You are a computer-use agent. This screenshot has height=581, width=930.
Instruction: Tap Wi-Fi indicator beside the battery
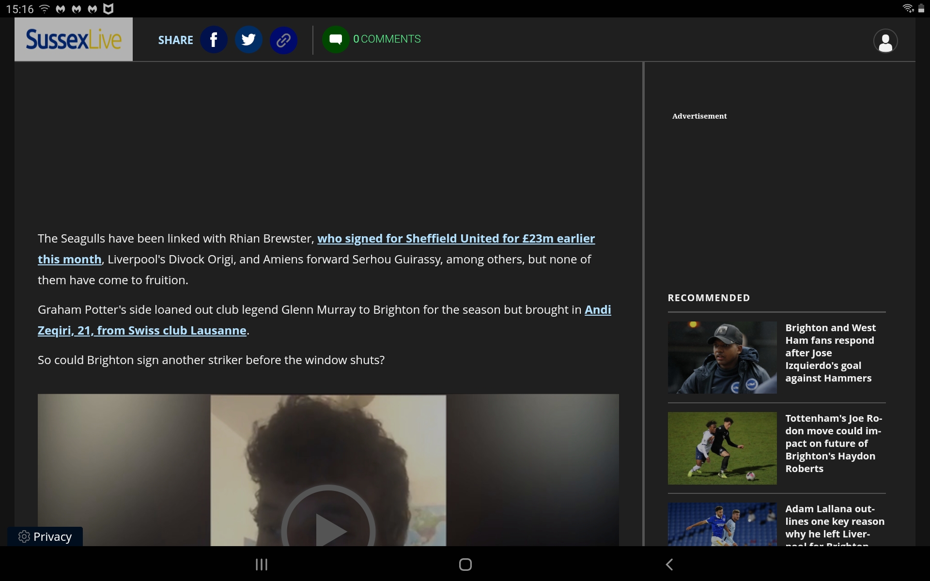tap(908, 8)
